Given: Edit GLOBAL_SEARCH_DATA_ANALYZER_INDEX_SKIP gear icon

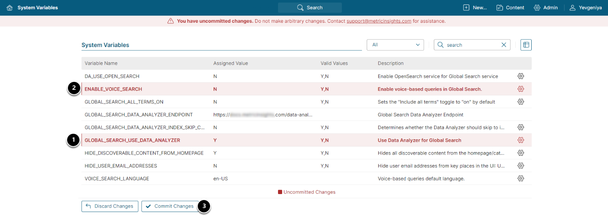Looking at the screenshot, I should [x=521, y=127].
